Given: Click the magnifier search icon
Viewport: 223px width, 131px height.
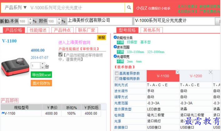Looking at the screenshot, I should tap(129, 8).
